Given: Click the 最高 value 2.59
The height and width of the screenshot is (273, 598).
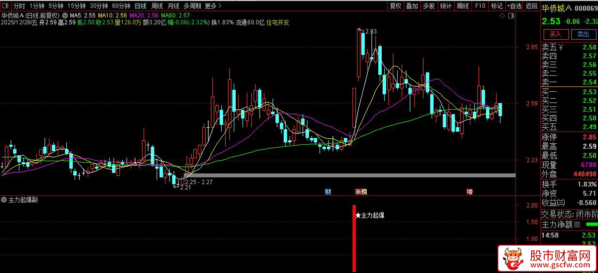Looking at the screenshot, I should 590,146.
